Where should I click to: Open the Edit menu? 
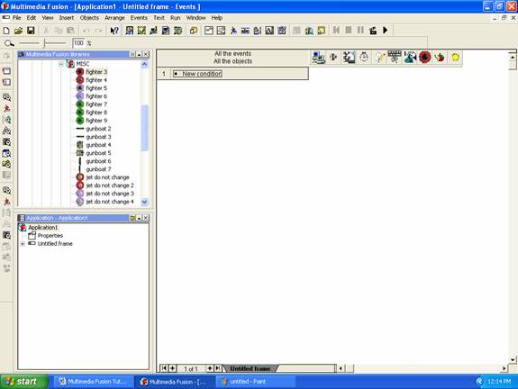point(32,18)
